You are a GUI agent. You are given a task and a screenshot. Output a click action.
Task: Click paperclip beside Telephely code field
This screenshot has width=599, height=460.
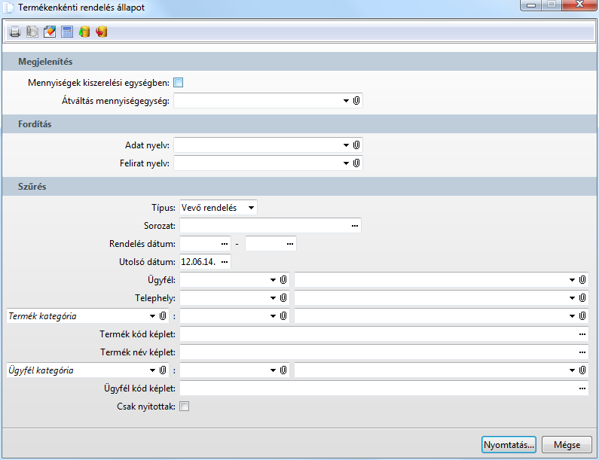pyautogui.click(x=283, y=298)
